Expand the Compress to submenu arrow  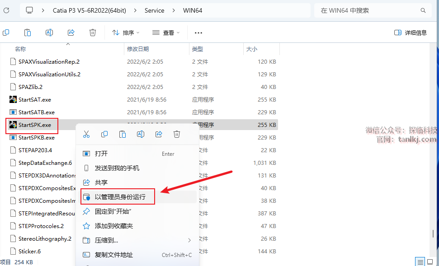[189, 240]
